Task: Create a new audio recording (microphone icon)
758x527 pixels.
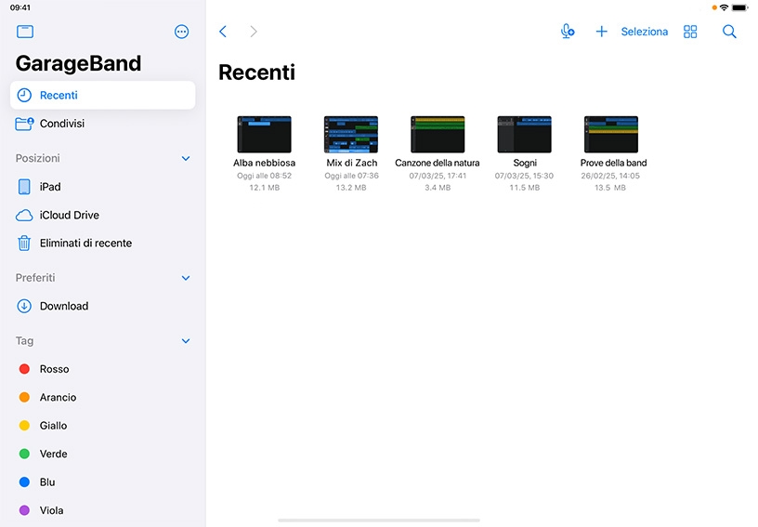Action: click(568, 32)
